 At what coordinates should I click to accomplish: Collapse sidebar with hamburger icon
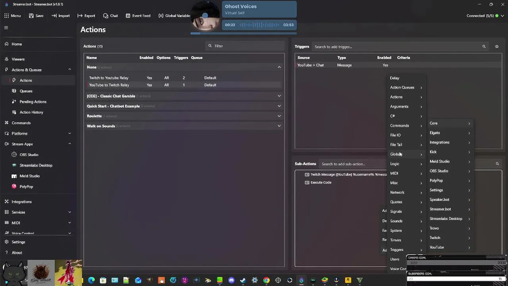pos(6,28)
